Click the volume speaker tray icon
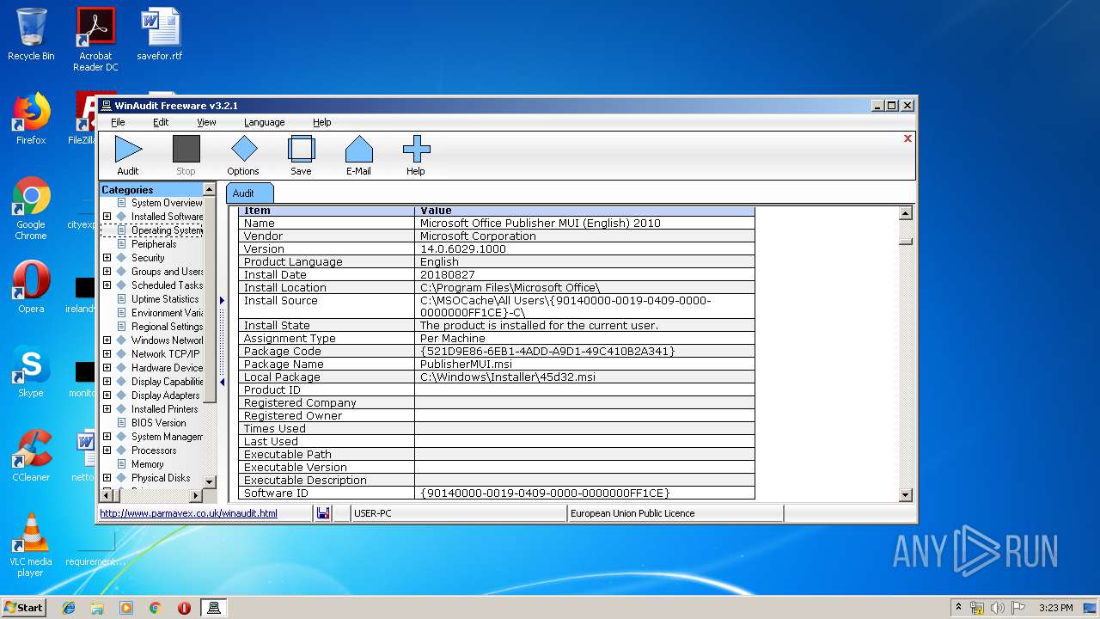 pyautogui.click(x=998, y=608)
